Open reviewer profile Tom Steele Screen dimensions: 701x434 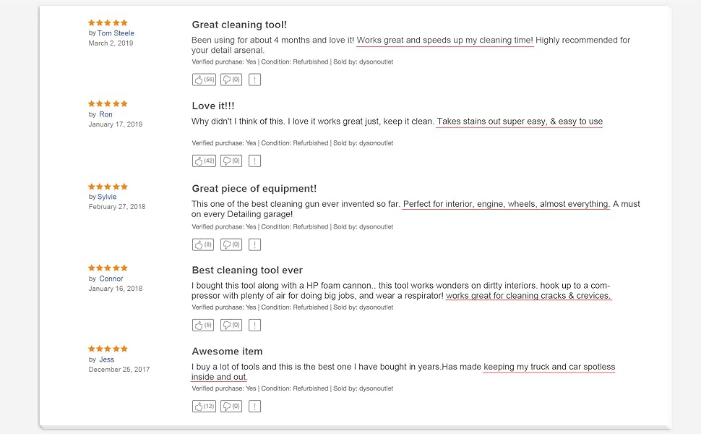[x=116, y=33]
